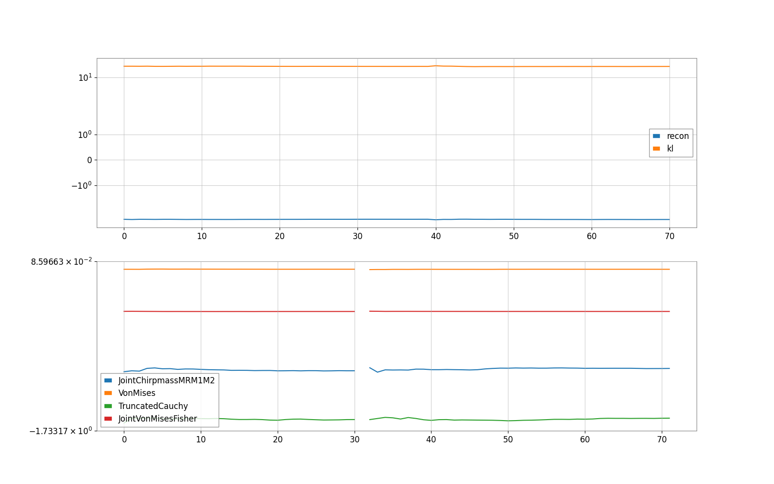Click the 8.59663×10^-2 axis label
774x484 pixels.
(61, 261)
